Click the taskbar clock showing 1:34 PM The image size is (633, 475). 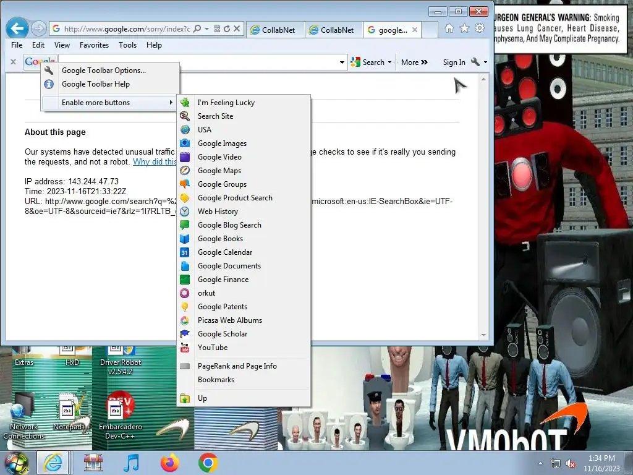pyautogui.click(x=601, y=458)
